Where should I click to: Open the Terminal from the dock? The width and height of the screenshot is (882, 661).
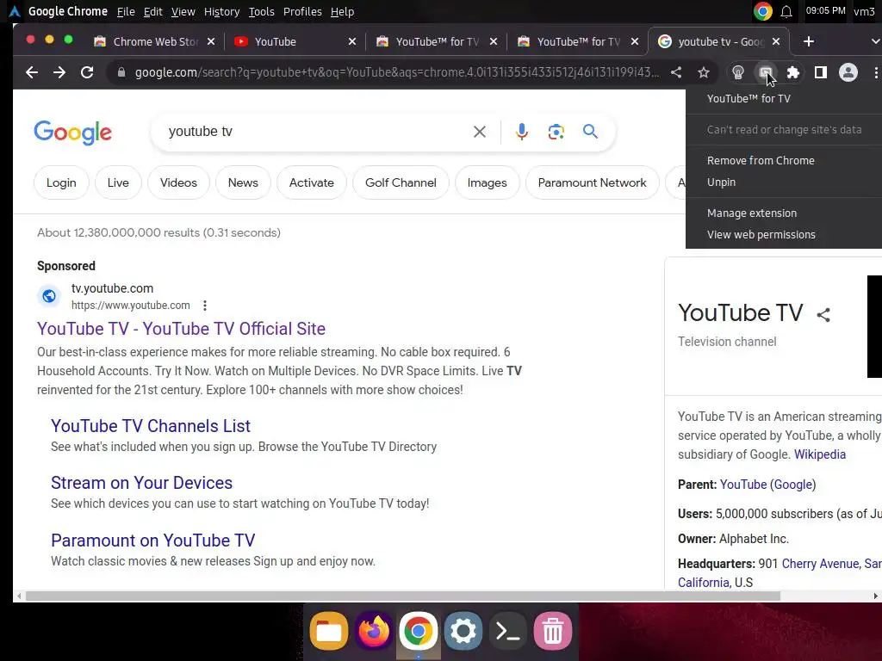click(x=508, y=631)
